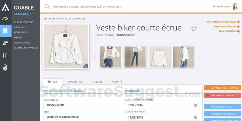This screenshot has height=121, width=242.
Task: Click the orange Descriptif à revoir dot
Action: [x=238, y=27]
